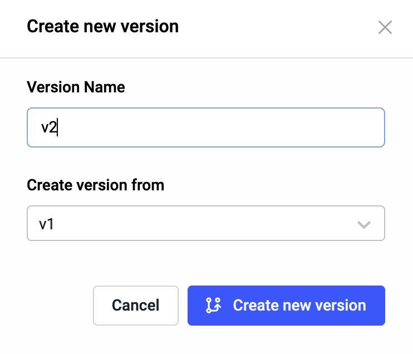
Task: Click the branch icon on the create button
Action: click(x=213, y=305)
